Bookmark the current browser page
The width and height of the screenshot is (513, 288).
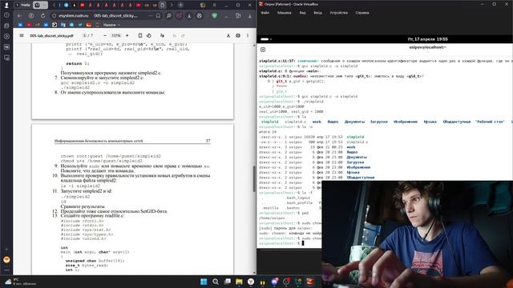coord(159,16)
